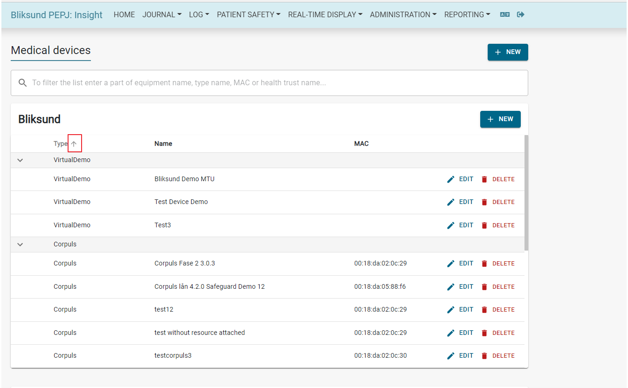Click pencil icon for Corpuls Fase 2 3.0.3
This screenshot has width=628, height=388.
point(451,264)
